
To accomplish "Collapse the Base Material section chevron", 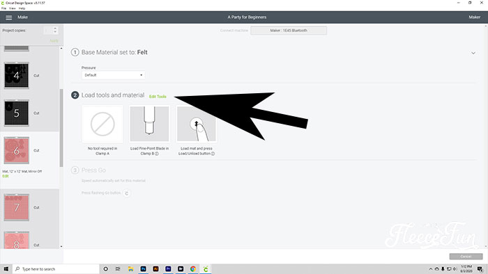I will [x=473, y=53].
